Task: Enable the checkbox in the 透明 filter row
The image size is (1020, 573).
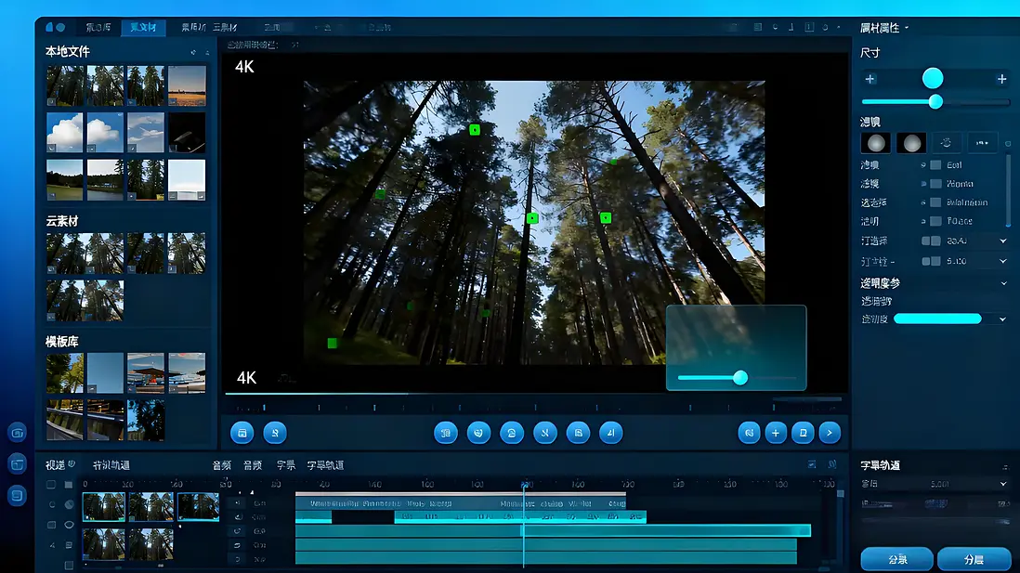Action: click(x=935, y=221)
